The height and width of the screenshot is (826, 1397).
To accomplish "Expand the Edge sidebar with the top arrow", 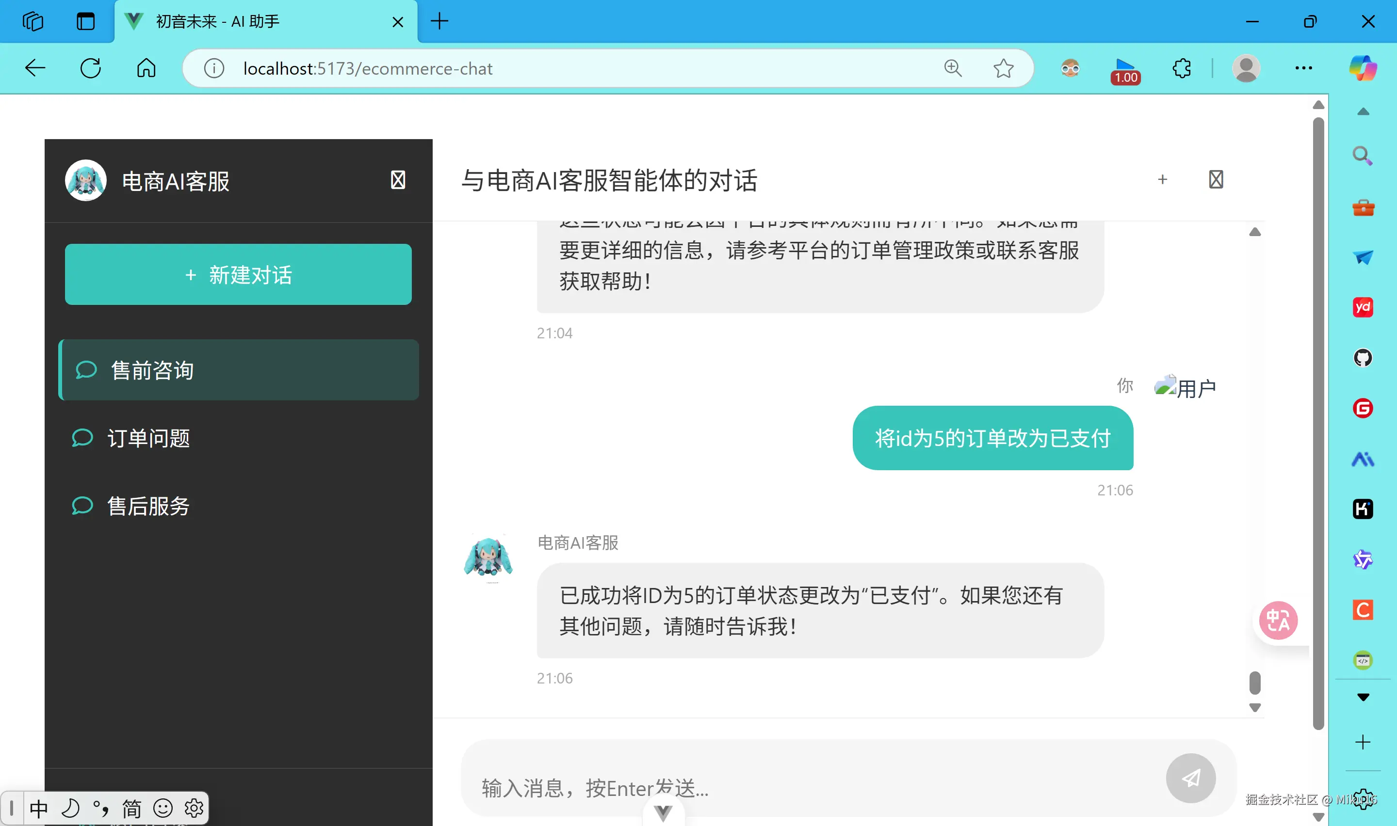I will pos(1363,111).
